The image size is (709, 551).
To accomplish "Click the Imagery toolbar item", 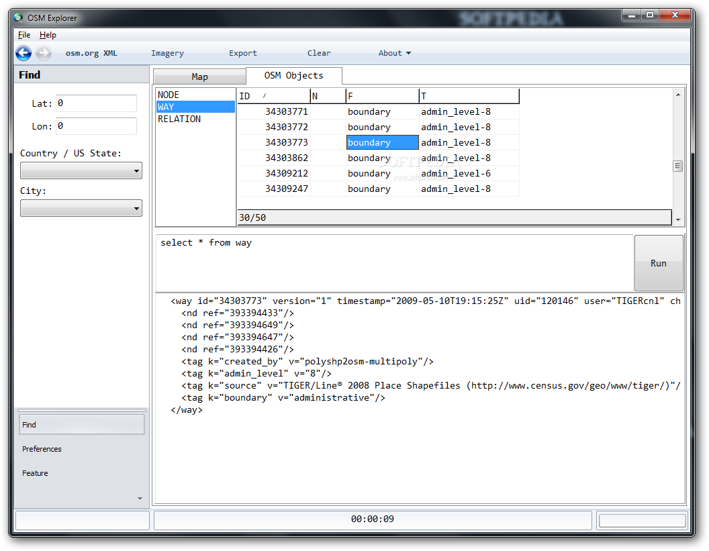I will (x=167, y=53).
